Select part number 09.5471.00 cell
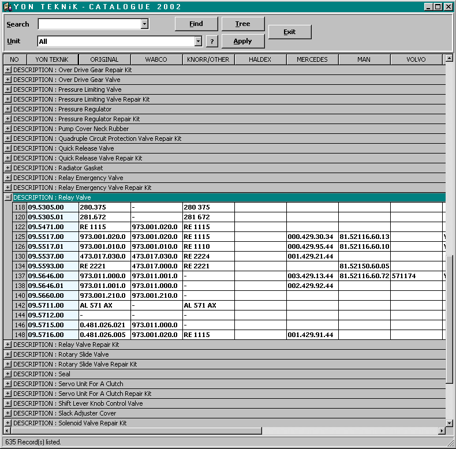Image resolution: width=456 pixels, height=449 pixels. [53, 227]
